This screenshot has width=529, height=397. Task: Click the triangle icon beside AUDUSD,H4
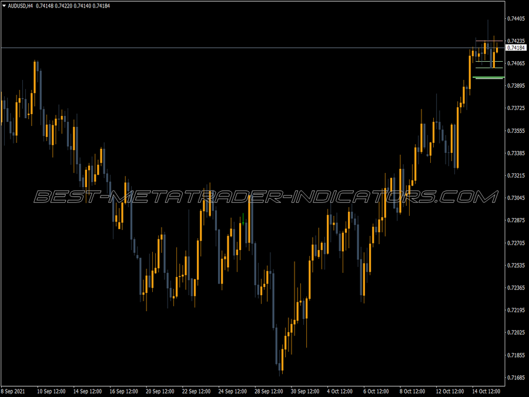click(4, 6)
